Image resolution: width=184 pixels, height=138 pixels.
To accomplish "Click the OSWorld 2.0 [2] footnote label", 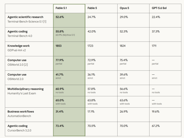I will pos(18,65).
